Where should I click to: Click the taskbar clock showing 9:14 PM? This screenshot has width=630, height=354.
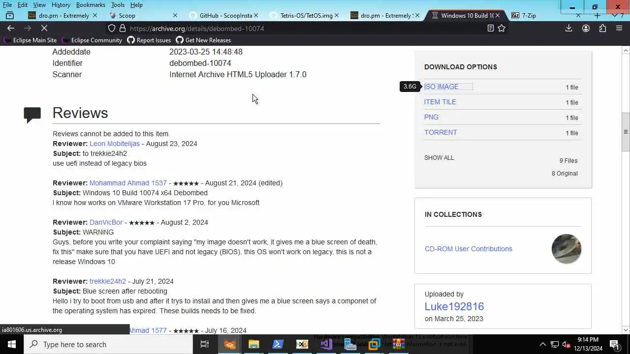(588, 344)
